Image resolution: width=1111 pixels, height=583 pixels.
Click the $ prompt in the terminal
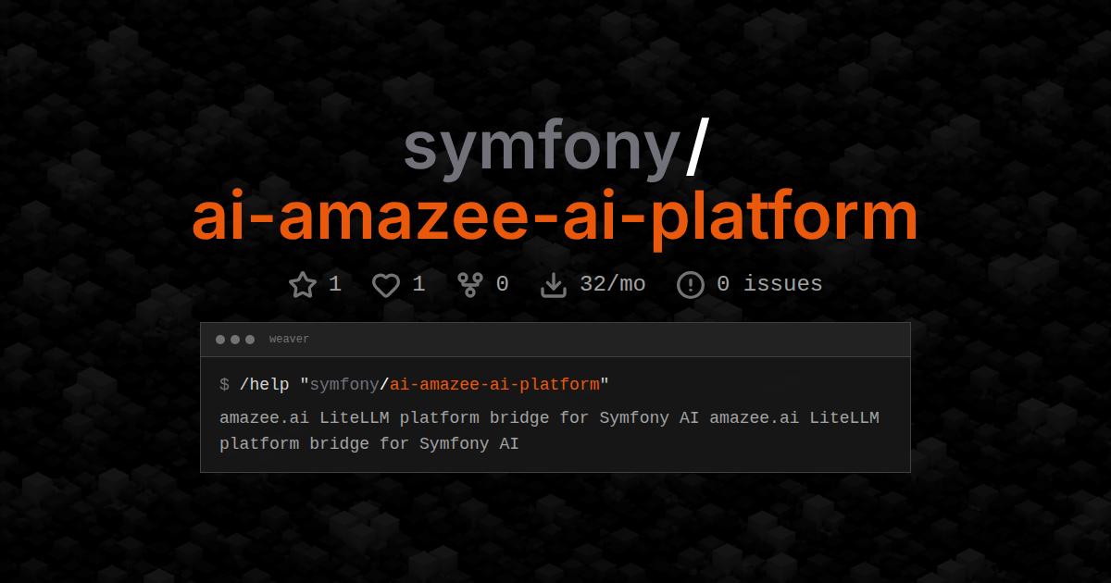point(224,384)
